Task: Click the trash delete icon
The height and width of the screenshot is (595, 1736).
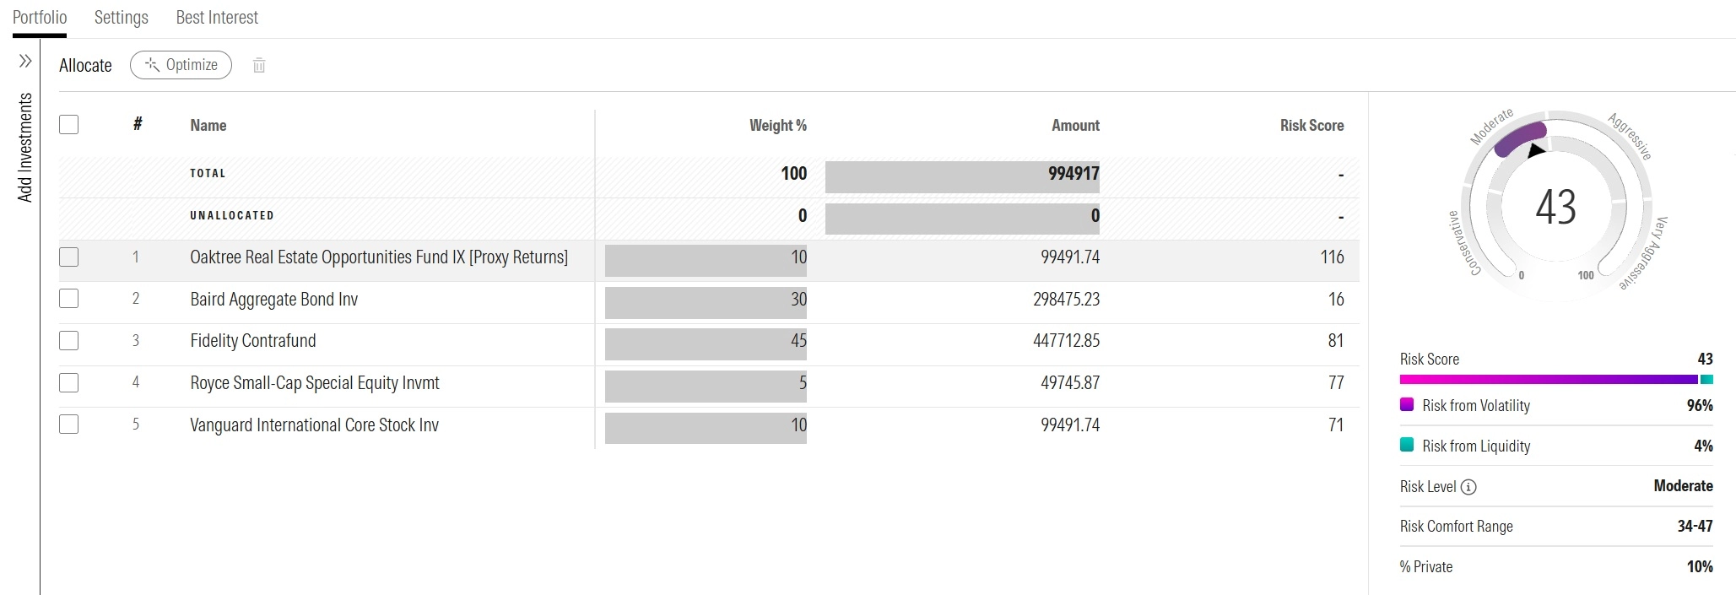Action: click(259, 65)
